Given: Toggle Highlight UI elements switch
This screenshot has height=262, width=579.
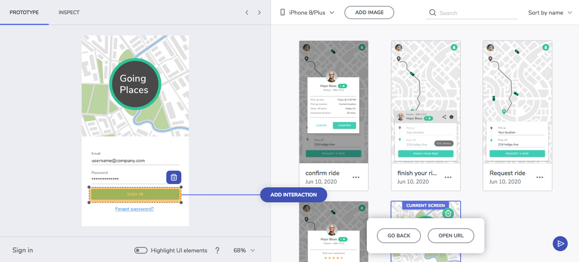Looking at the screenshot, I should coord(141,250).
